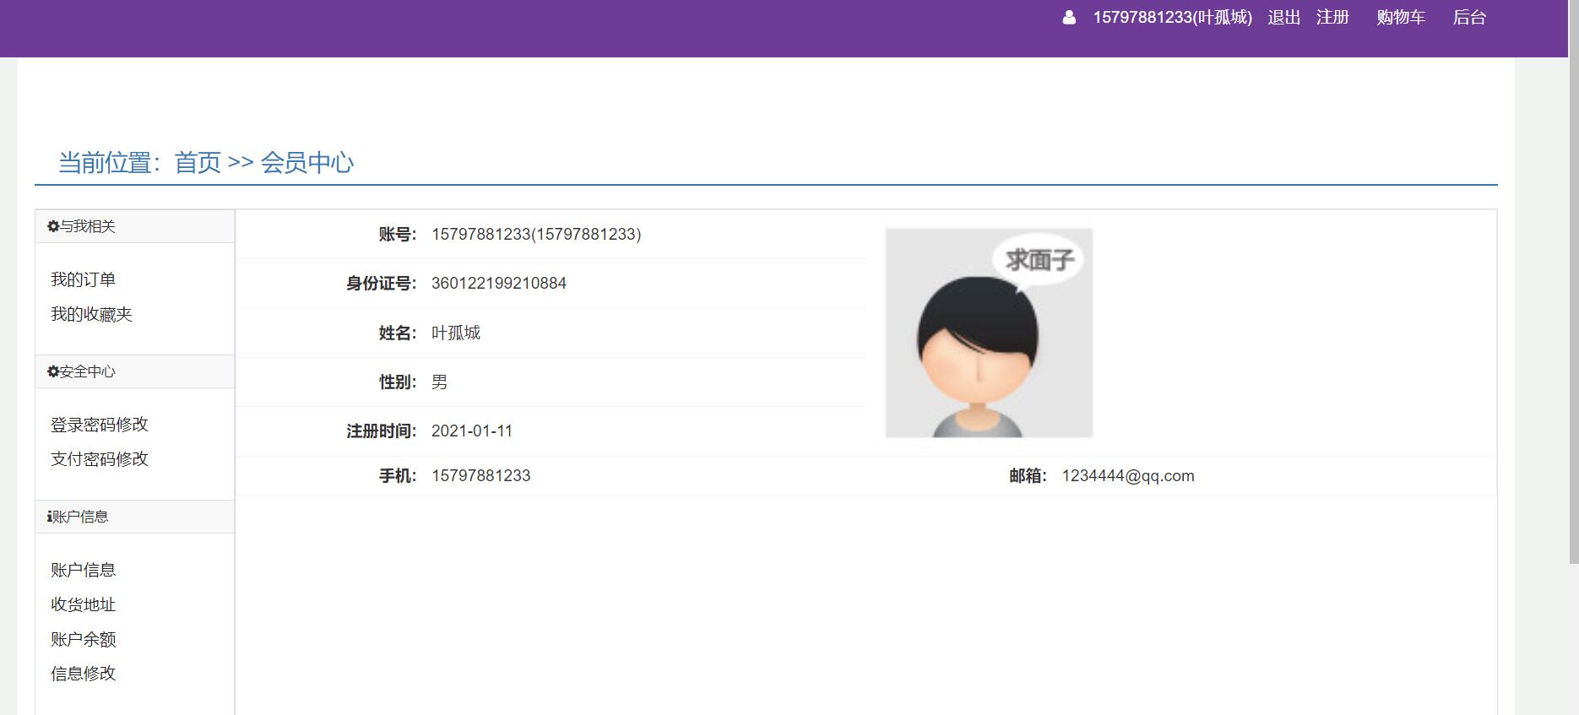Image resolution: width=1579 pixels, height=715 pixels.
Task: Open 账户余额 in sidebar
Action: [83, 639]
